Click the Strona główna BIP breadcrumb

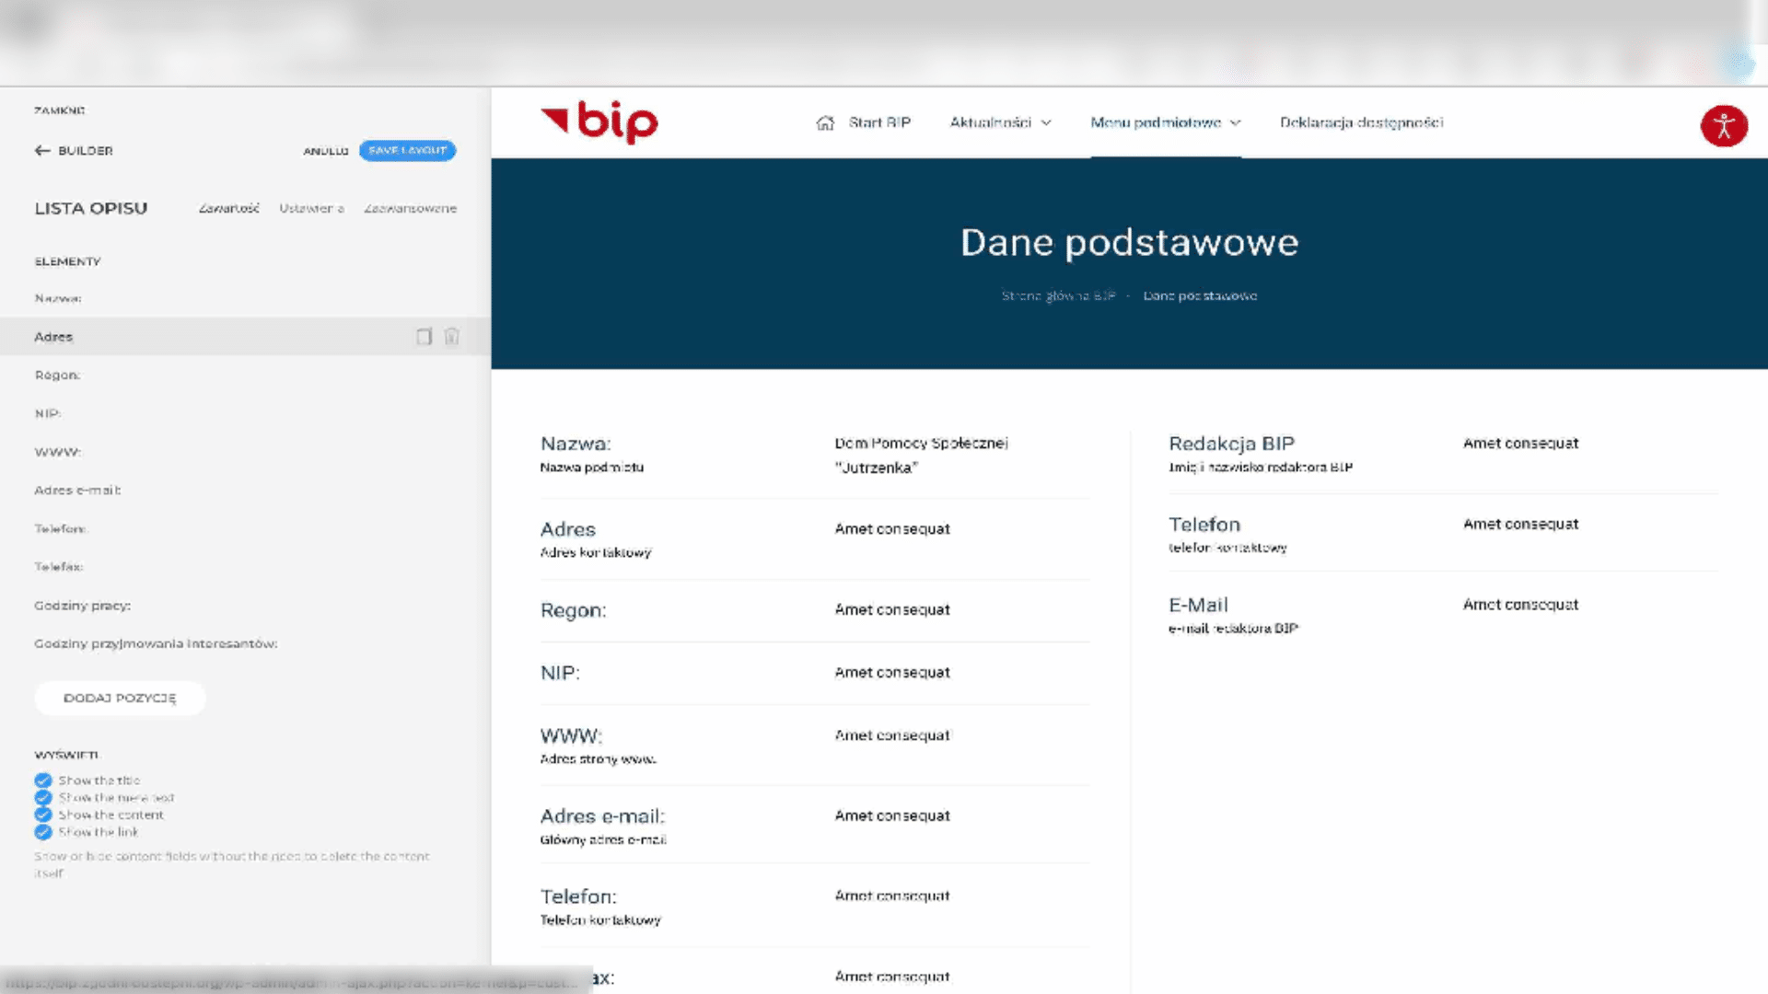click(1059, 296)
